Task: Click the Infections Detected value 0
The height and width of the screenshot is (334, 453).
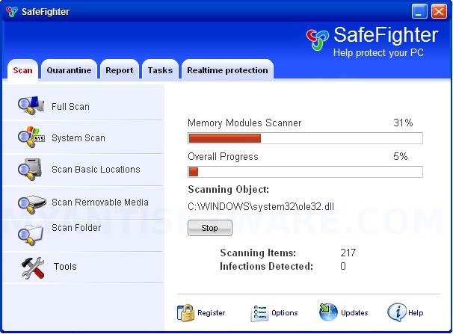Action: point(343,266)
